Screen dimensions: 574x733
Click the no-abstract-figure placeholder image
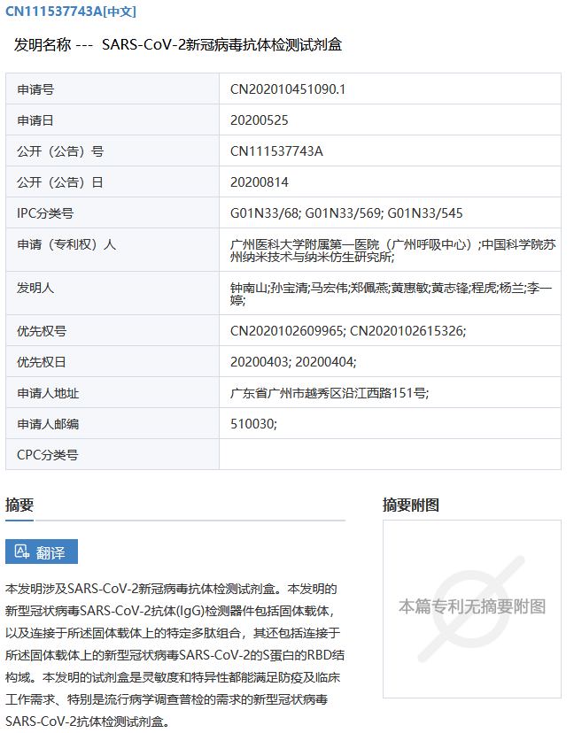tap(471, 606)
